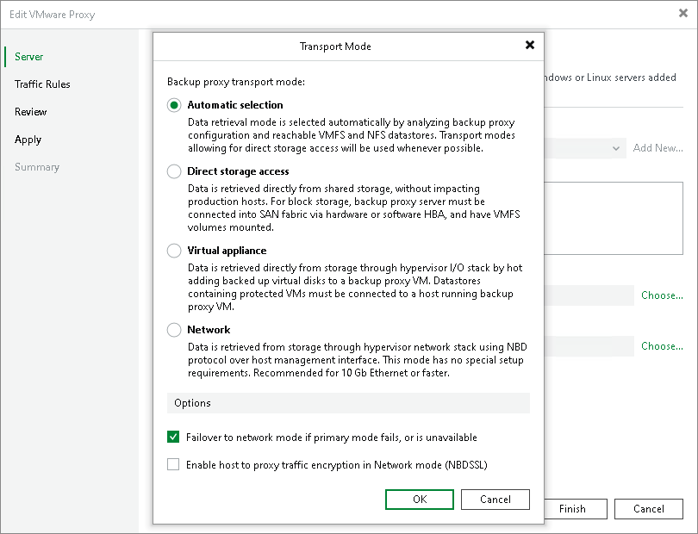Close the Edit VMware Proxy window
The image size is (698, 534).
(682, 14)
